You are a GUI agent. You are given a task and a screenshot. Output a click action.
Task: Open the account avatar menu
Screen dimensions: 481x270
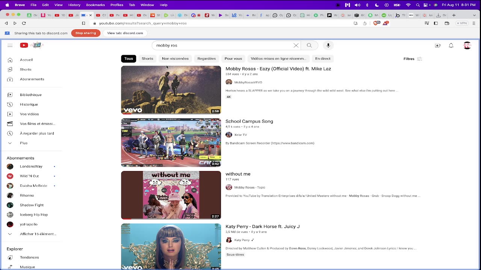click(x=467, y=45)
